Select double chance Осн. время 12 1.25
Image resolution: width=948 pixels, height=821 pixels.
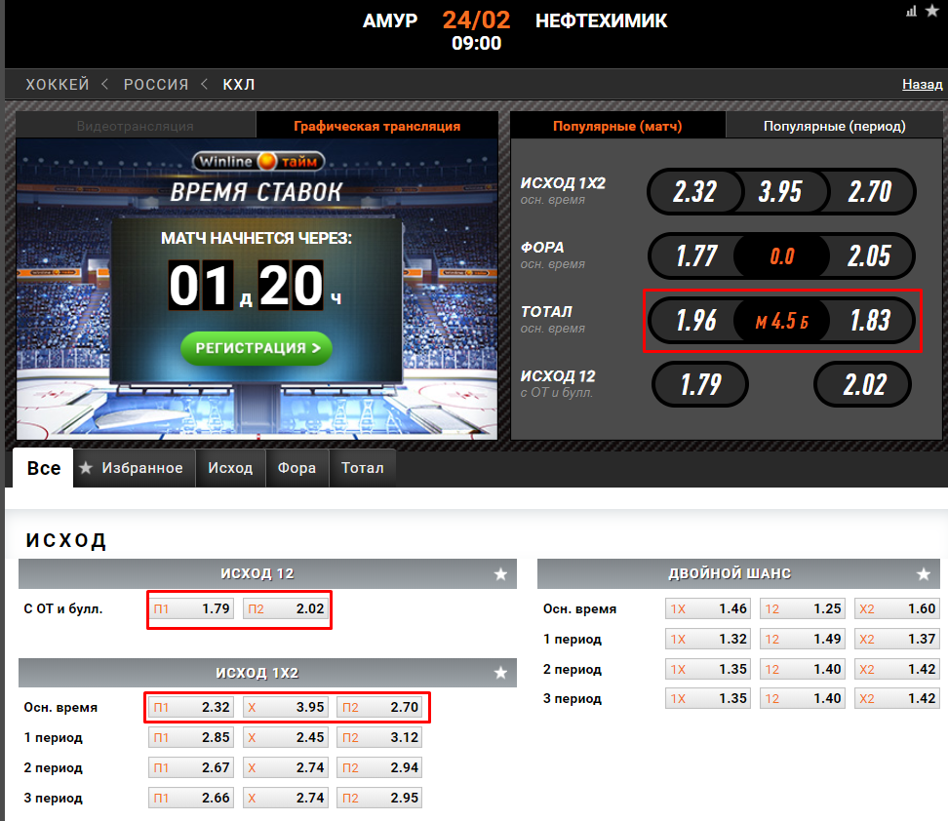(803, 608)
